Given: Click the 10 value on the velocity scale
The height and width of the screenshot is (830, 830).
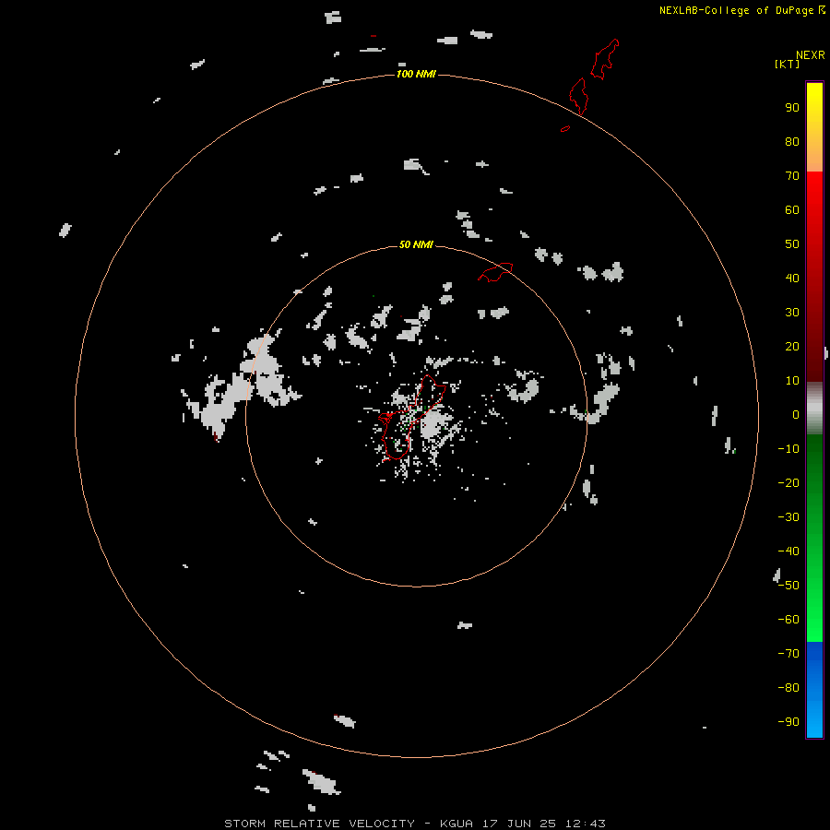Looking at the screenshot, I should coord(792,381).
